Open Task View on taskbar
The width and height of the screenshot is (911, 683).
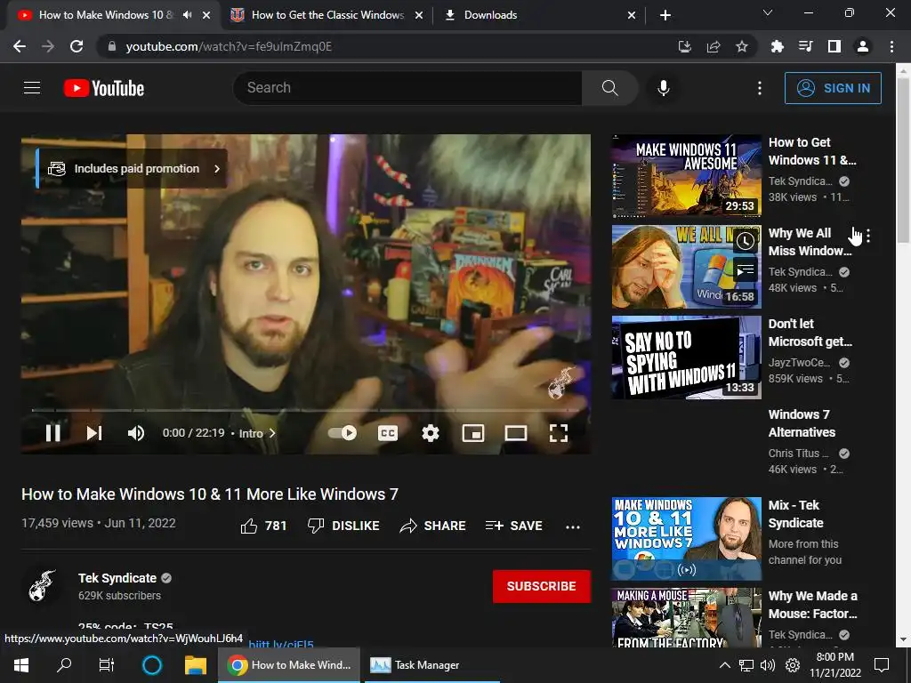coord(107,665)
